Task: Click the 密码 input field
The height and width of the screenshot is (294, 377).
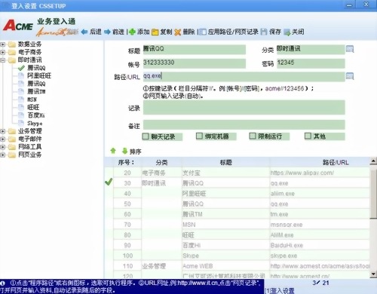Action: coord(311,63)
